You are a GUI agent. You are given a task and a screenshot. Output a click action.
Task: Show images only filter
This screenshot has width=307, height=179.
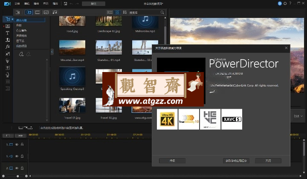point(46,12)
